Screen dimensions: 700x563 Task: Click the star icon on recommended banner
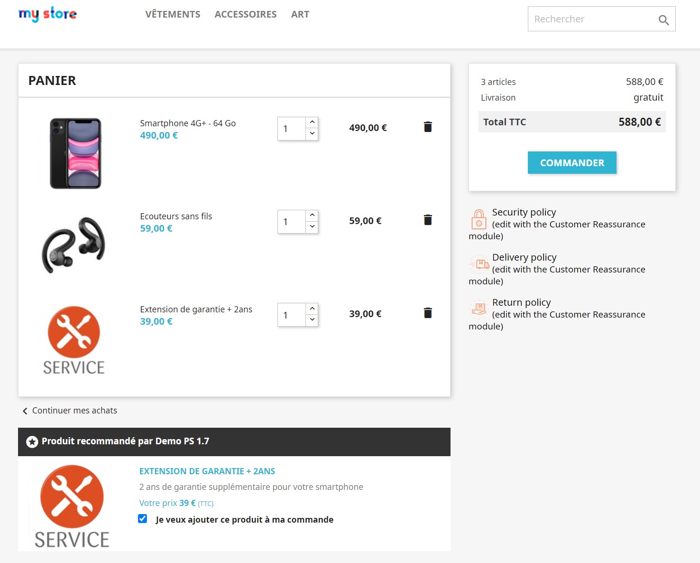pos(32,441)
